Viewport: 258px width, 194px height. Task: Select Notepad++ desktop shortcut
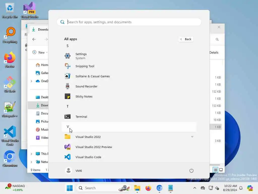[10, 109]
